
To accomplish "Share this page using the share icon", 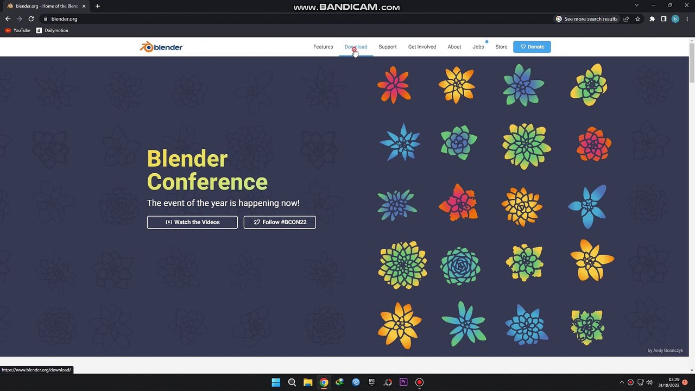I will pos(626,19).
